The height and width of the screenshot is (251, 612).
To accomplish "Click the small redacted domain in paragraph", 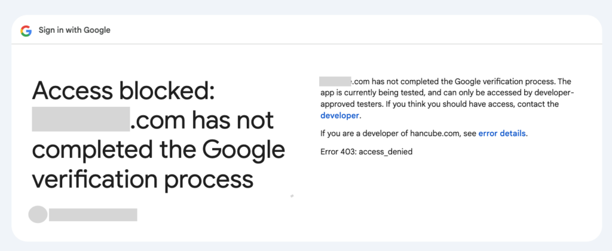I will pyautogui.click(x=336, y=81).
